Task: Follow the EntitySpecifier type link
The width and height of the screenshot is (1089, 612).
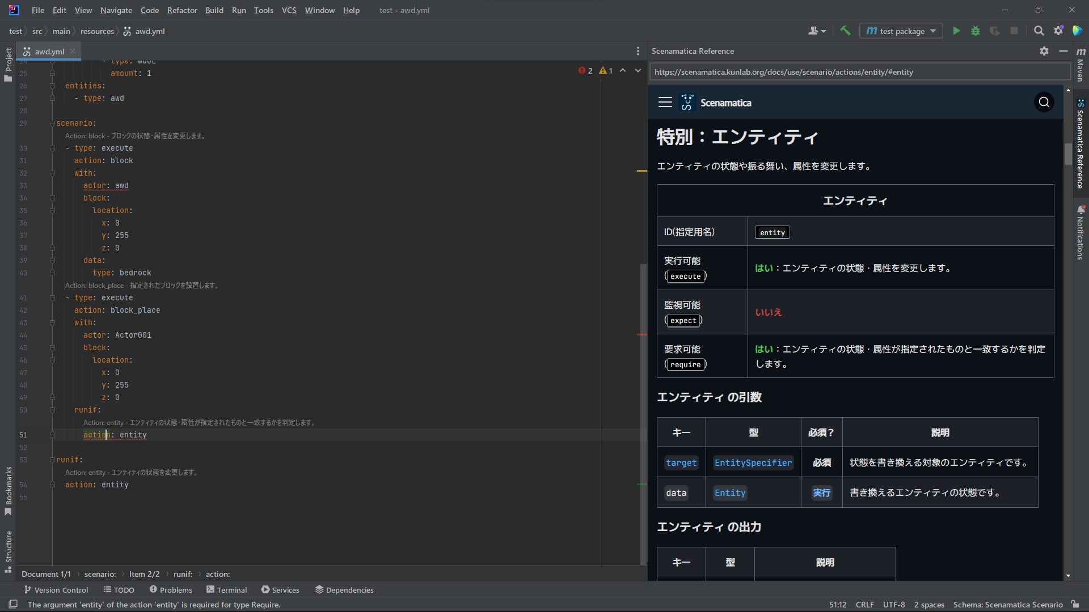Action: (x=753, y=463)
